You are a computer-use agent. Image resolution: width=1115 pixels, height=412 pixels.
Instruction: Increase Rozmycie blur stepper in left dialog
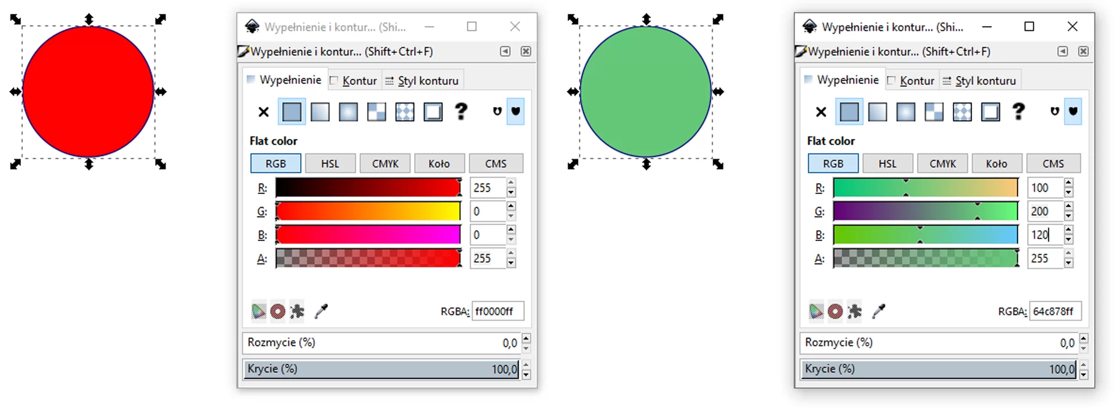pyautogui.click(x=526, y=338)
